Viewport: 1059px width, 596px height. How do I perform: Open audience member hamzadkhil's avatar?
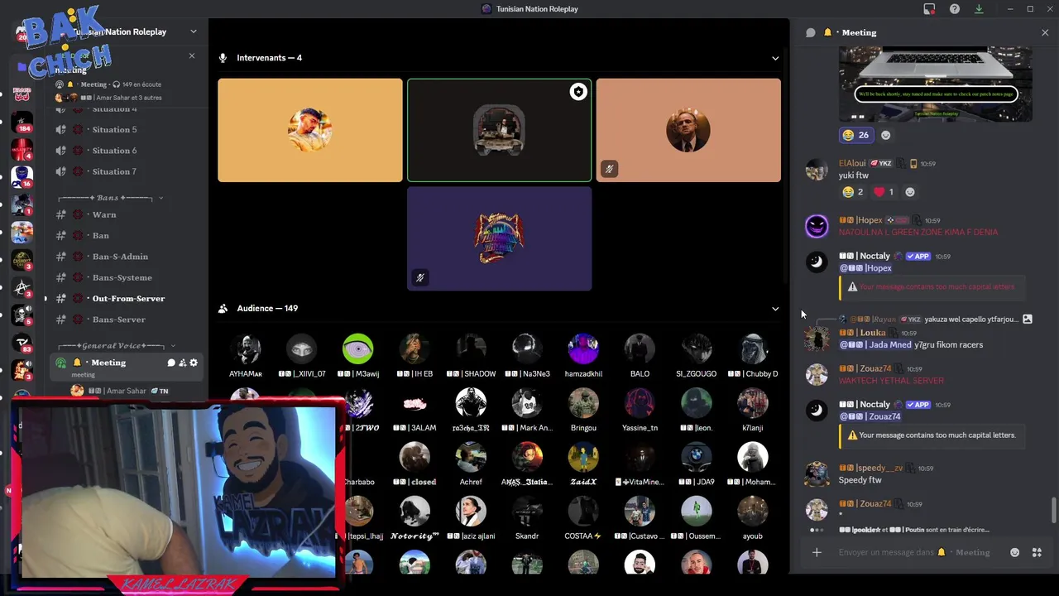coord(583,348)
